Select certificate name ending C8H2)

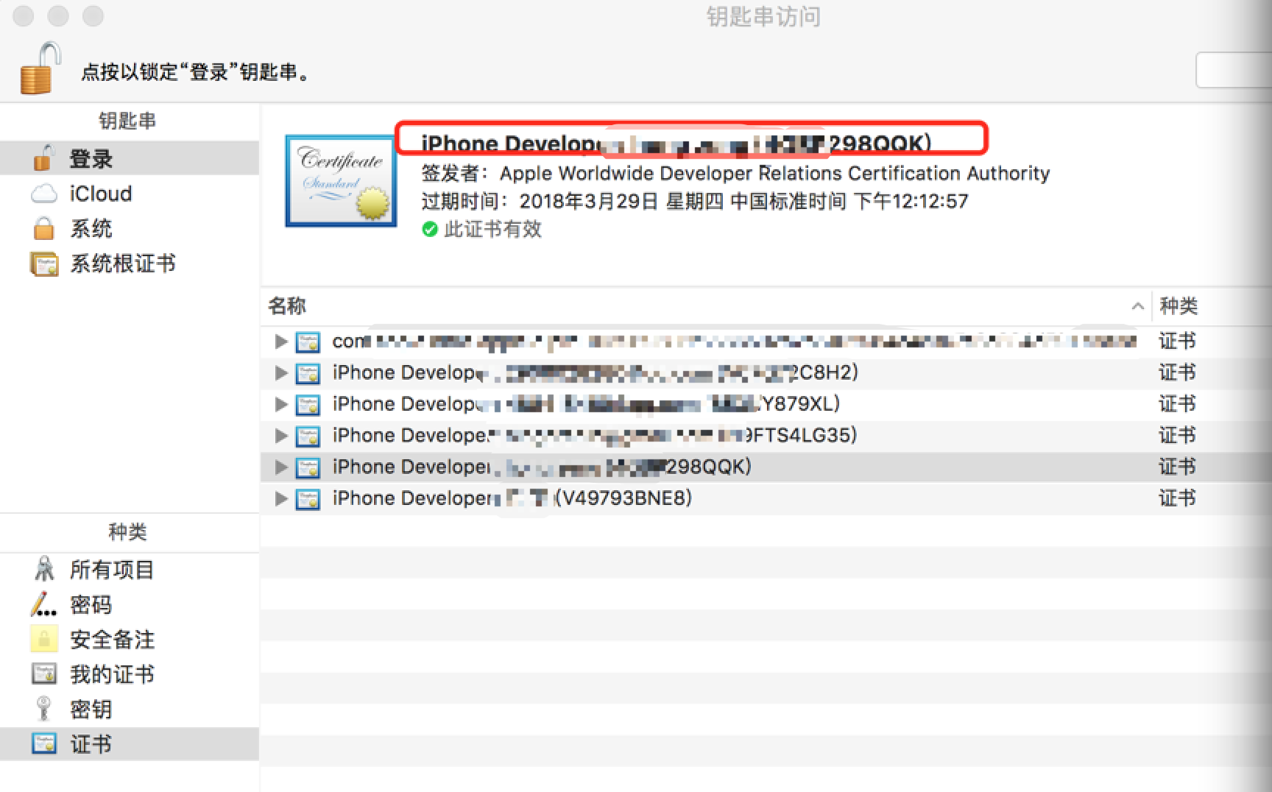pyautogui.click(x=596, y=372)
